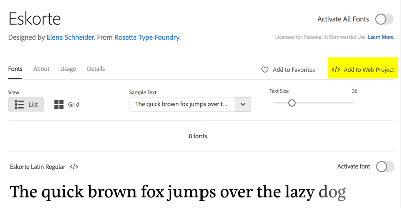Screen dimensions: 401x208
Task: Click the embed code icon next to Eskorte Latin Regular
Action: pyautogui.click(x=74, y=167)
